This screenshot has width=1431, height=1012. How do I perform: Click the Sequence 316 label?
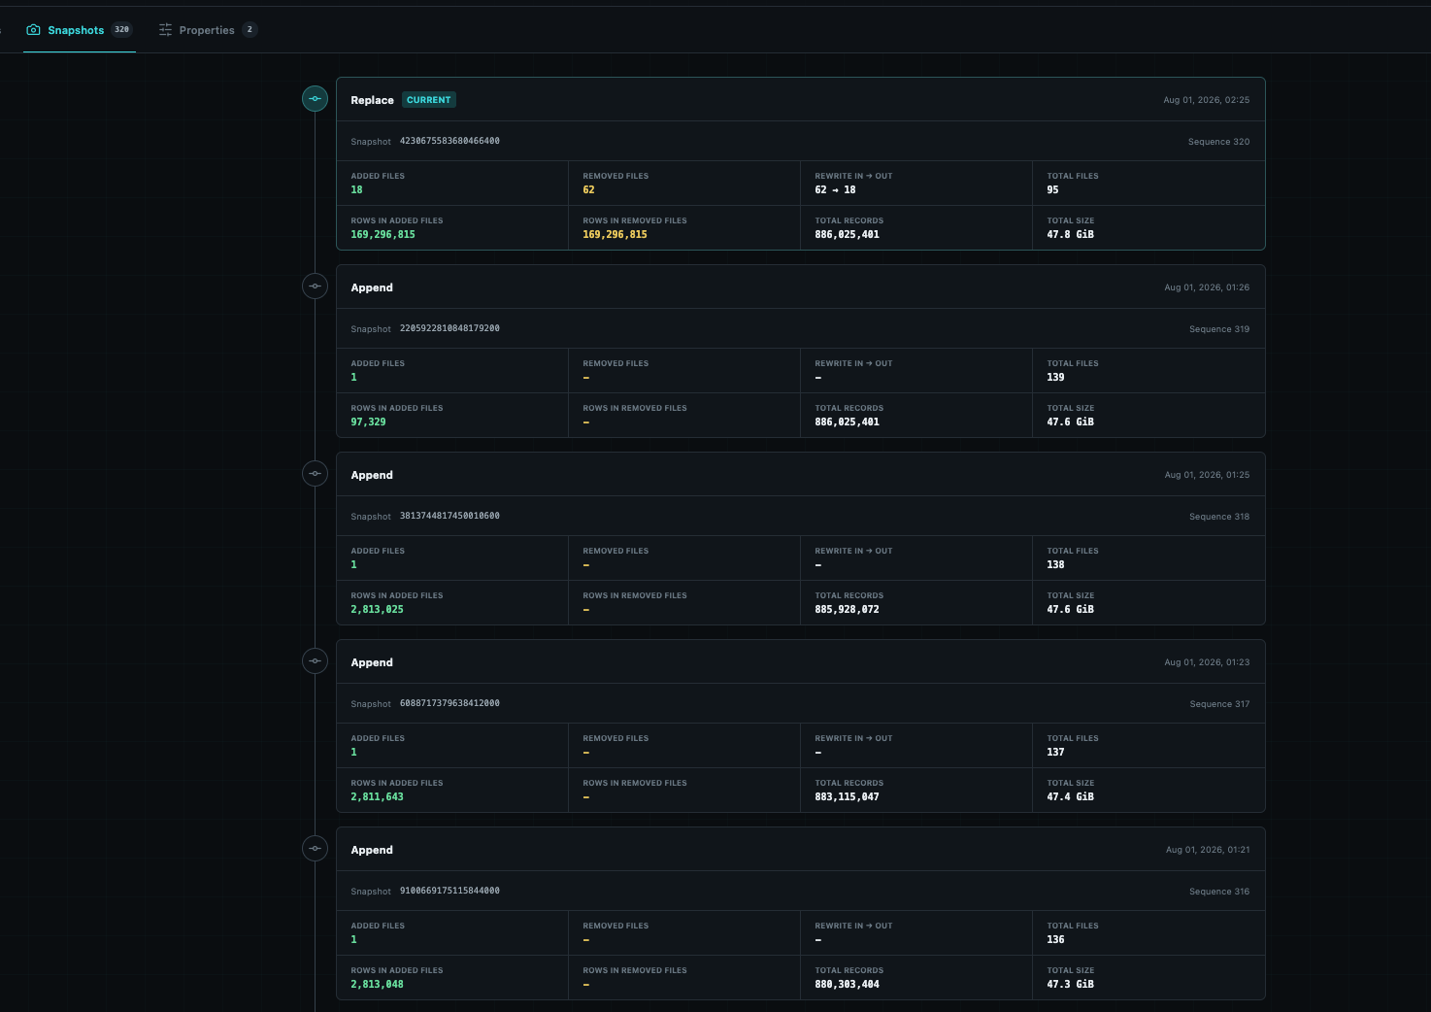(x=1219, y=892)
